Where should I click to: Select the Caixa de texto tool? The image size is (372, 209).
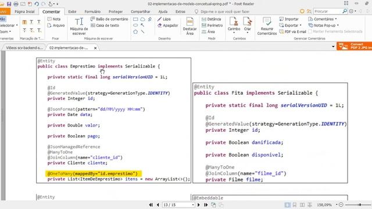[x=105, y=26]
